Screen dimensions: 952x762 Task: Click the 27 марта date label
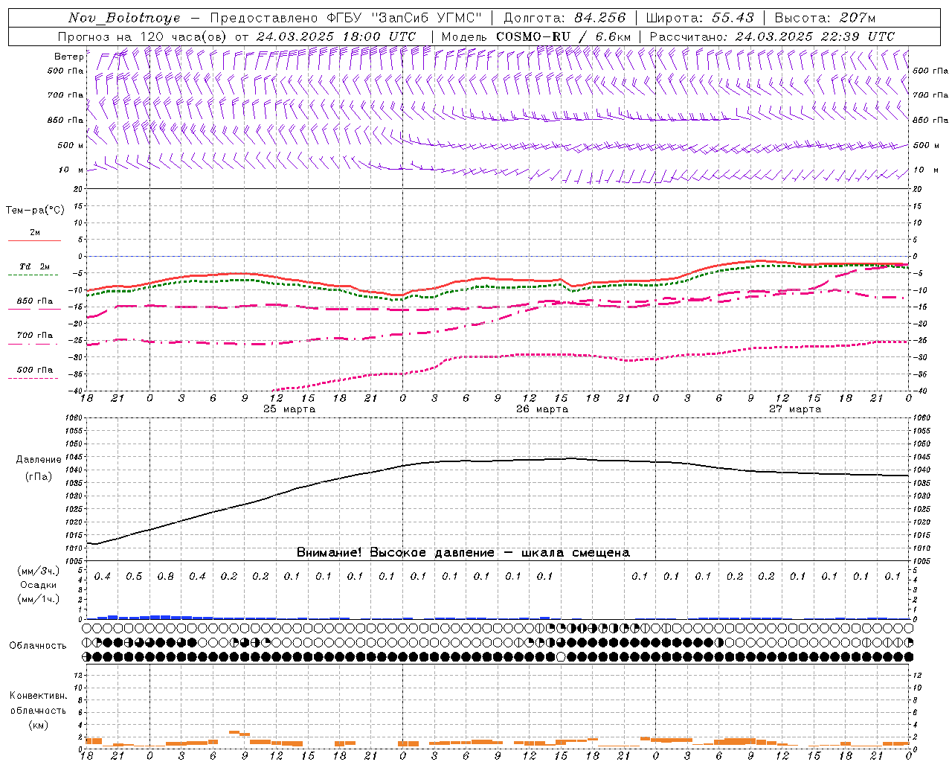pyautogui.click(x=795, y=409)
